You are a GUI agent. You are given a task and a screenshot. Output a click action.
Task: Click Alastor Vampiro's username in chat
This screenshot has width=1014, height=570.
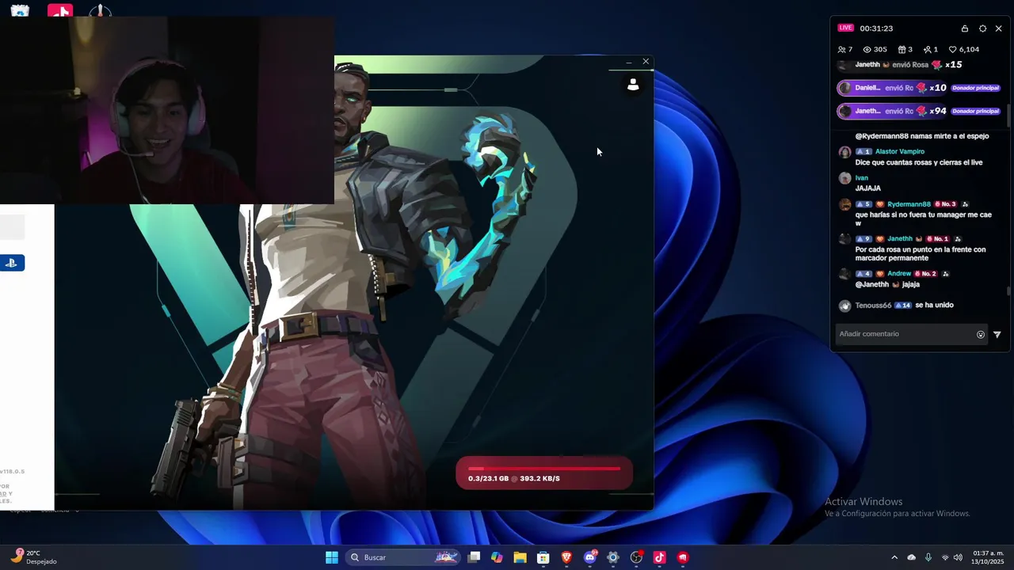point(899,151)
